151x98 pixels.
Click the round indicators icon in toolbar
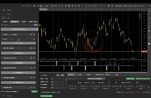click(x=69, y=6)
